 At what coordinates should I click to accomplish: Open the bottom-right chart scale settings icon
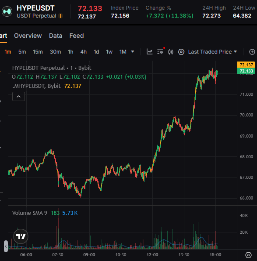point(248,255)
